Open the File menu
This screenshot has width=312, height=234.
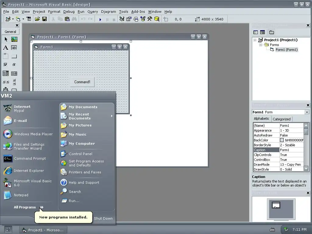pos(6,12)
